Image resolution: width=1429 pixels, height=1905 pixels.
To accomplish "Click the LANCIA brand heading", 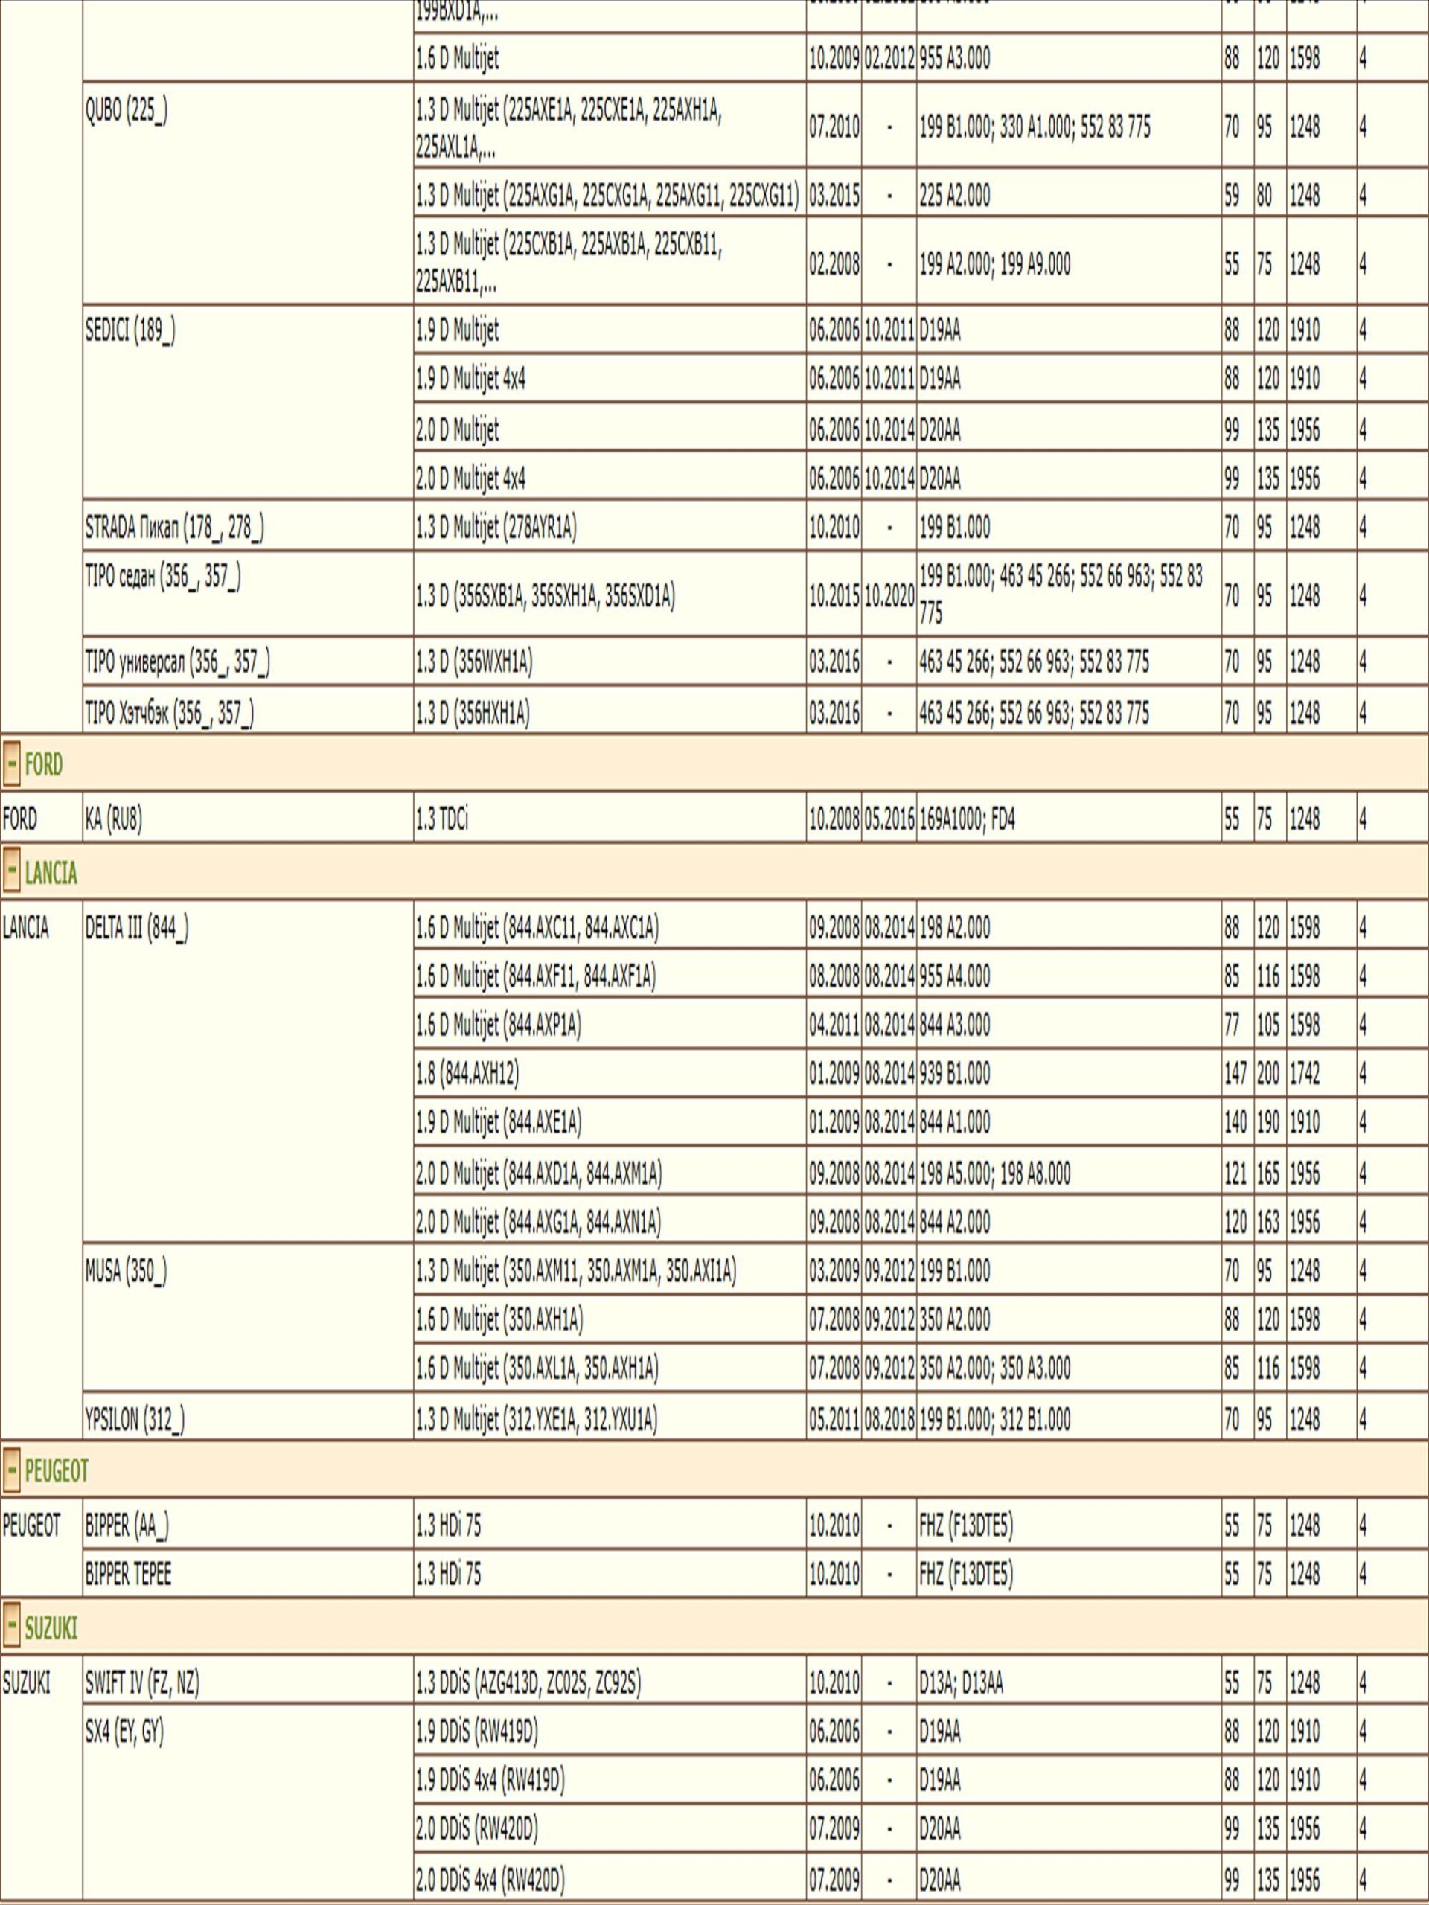I will click(x=51, y=874).
